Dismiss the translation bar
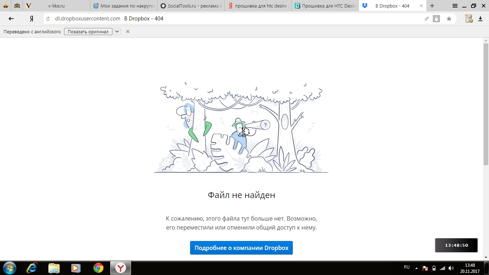Screen dimensions: 489x275 127,32
